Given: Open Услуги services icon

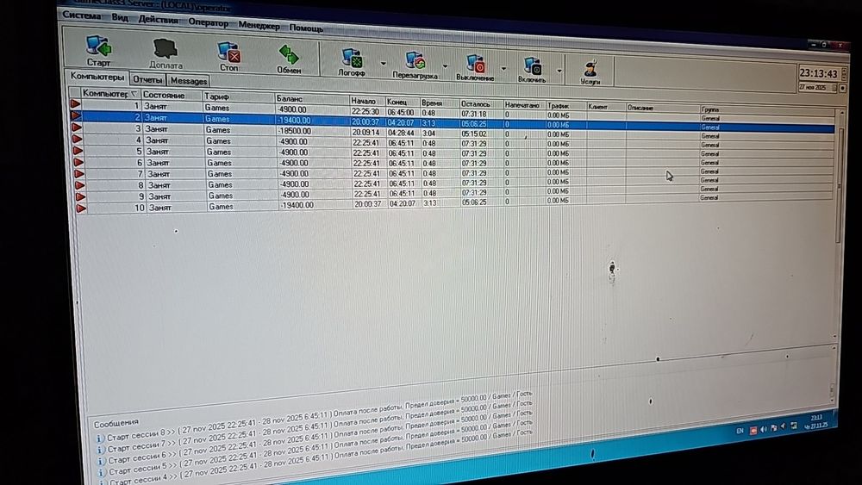Looking at the screenshot, I should point(590,69).
